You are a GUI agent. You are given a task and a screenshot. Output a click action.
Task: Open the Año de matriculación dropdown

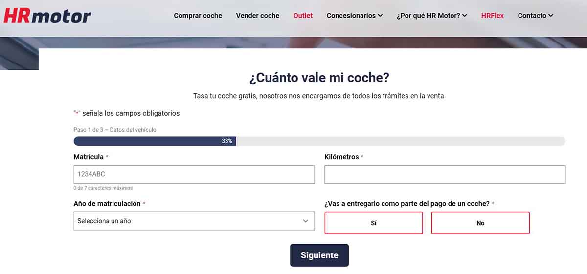[194, 221]
